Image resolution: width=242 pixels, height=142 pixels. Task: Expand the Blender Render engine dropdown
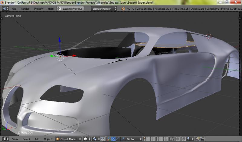[104, 8]
